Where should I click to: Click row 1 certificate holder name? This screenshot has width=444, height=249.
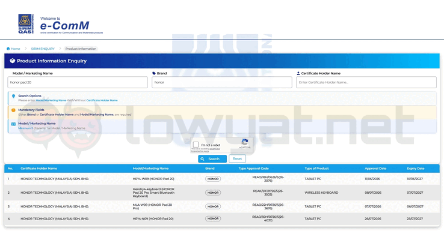click(55, 179)
